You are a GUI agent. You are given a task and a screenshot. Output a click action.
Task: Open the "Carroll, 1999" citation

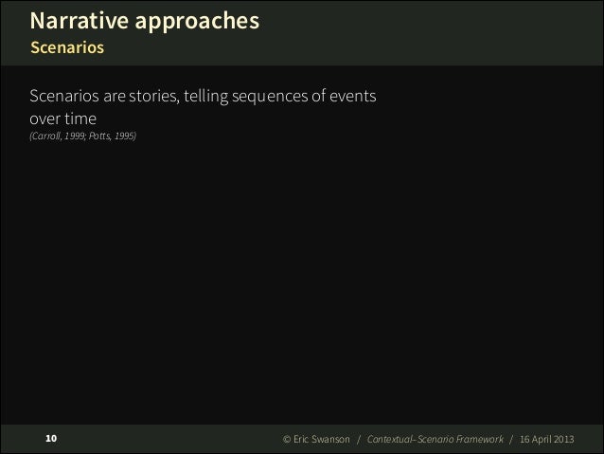59,136
